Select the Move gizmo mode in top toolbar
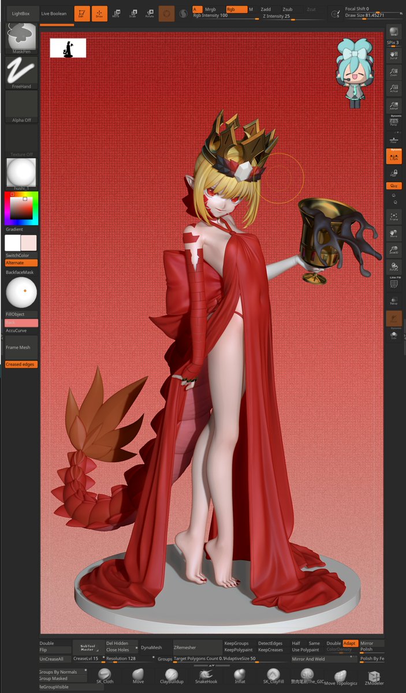 pos(116,13)
